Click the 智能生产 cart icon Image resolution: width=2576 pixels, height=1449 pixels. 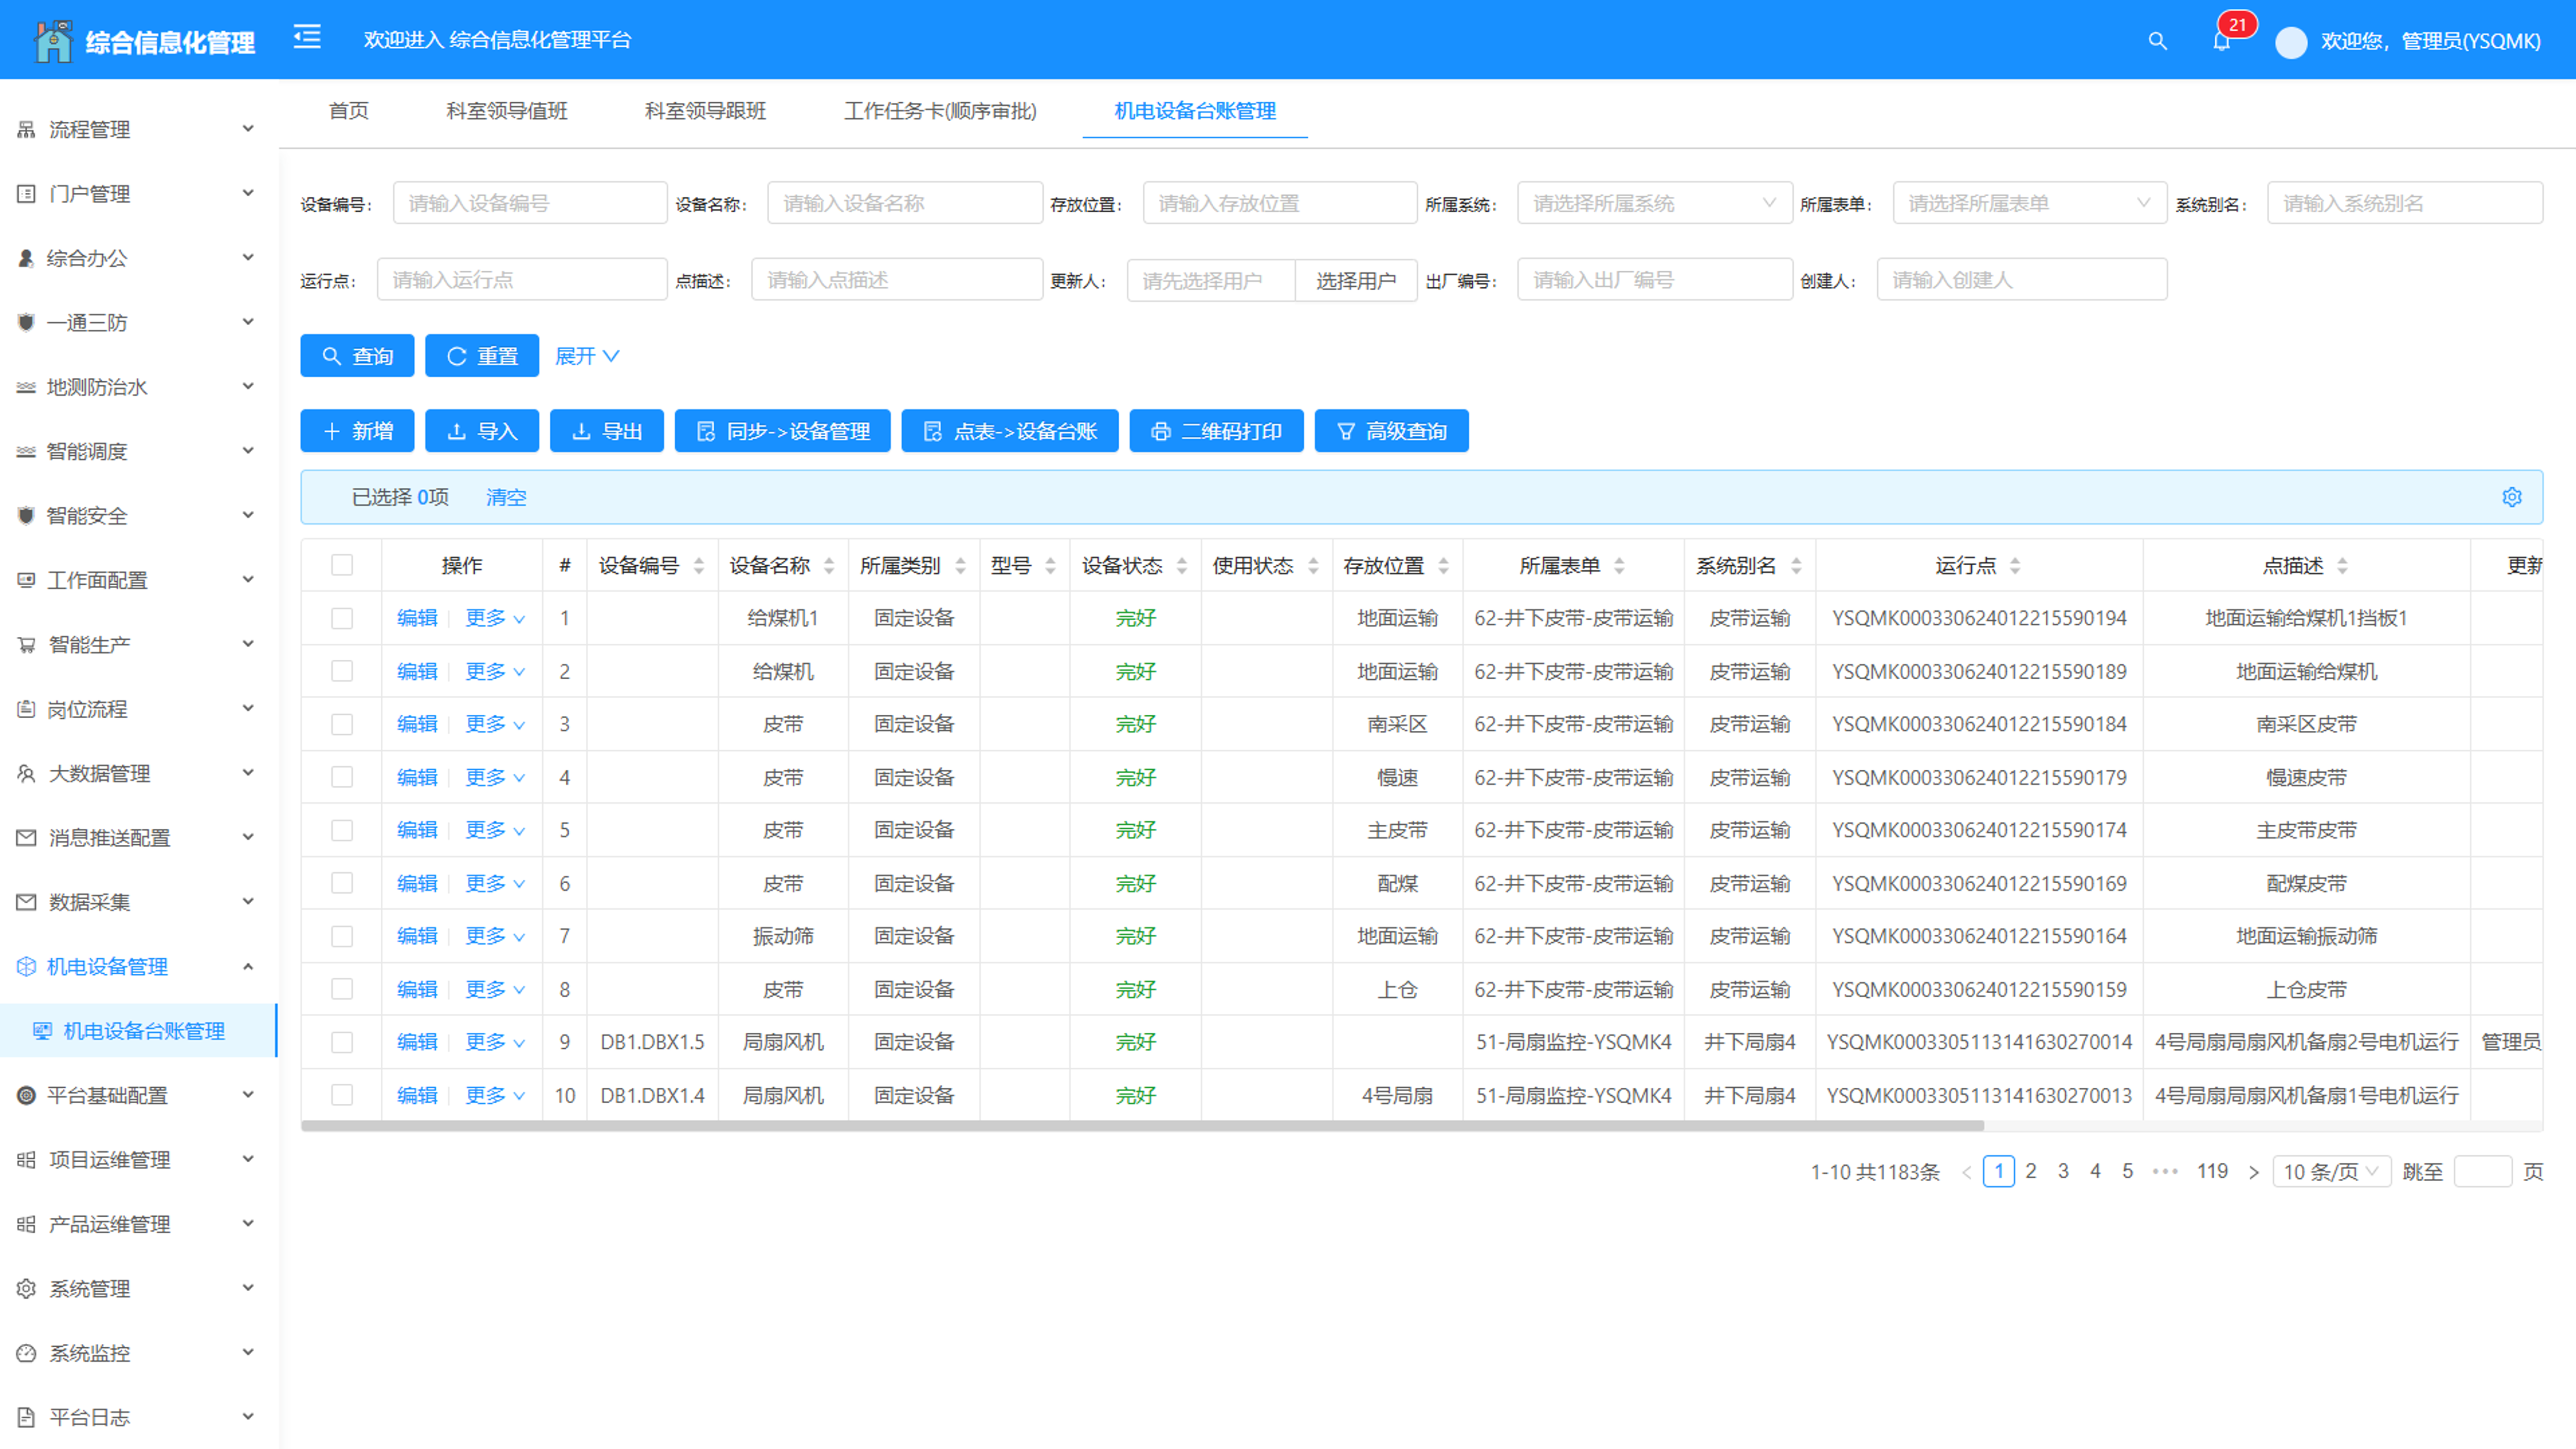pyautogui.click(x=26, y=645)
